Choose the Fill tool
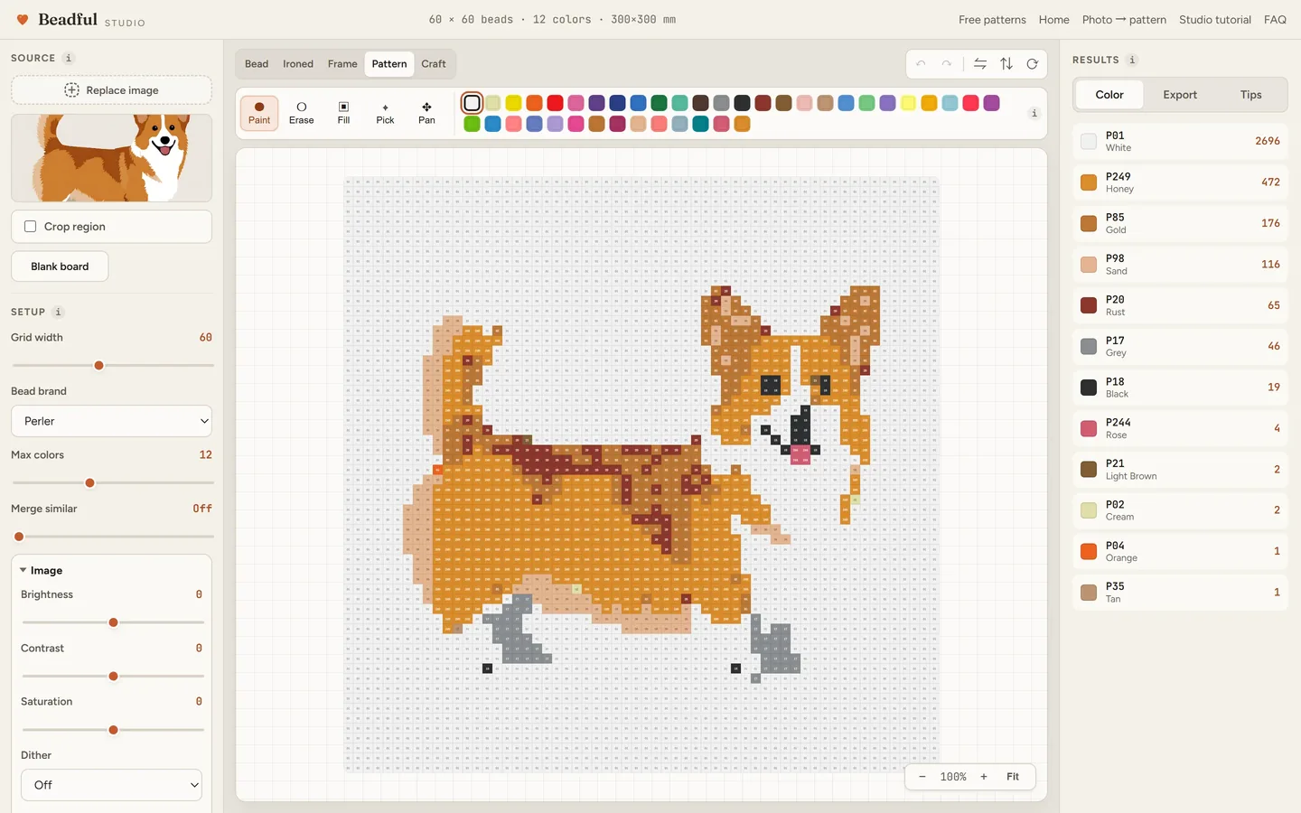1301x813 pixels. click(343, 113)
